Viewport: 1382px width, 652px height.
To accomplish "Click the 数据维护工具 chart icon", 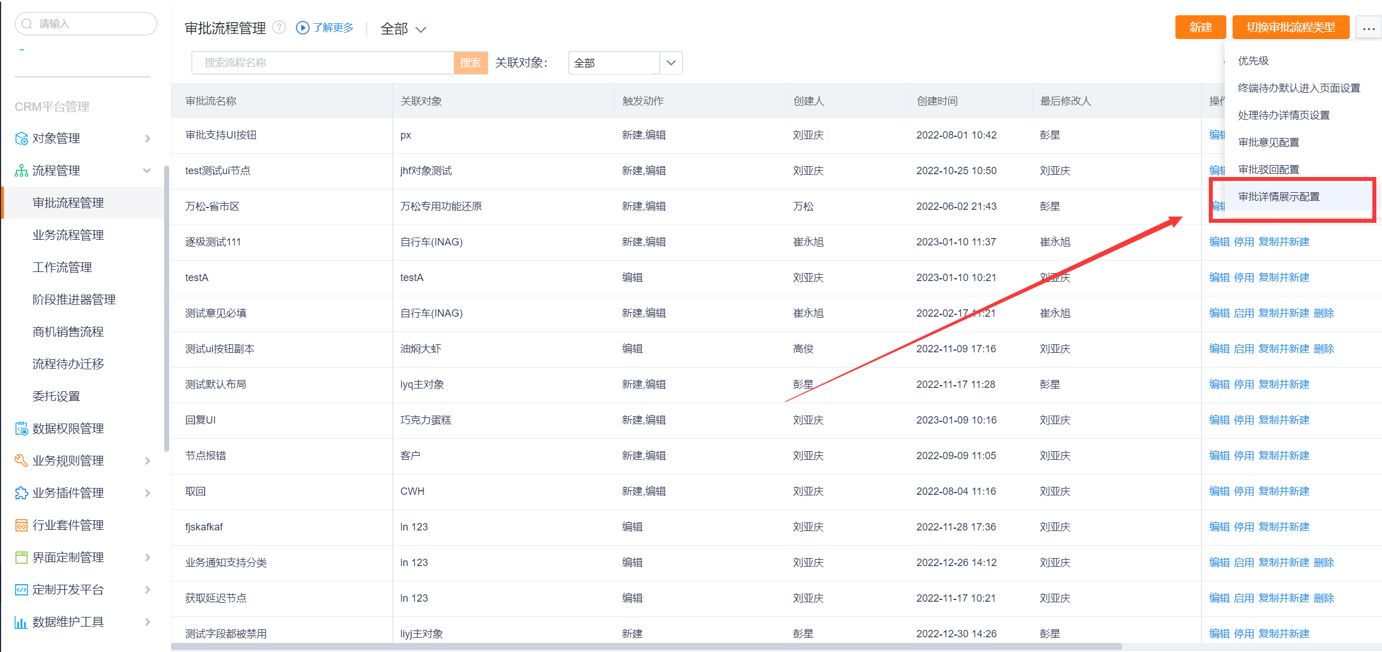I will point(22,622).
